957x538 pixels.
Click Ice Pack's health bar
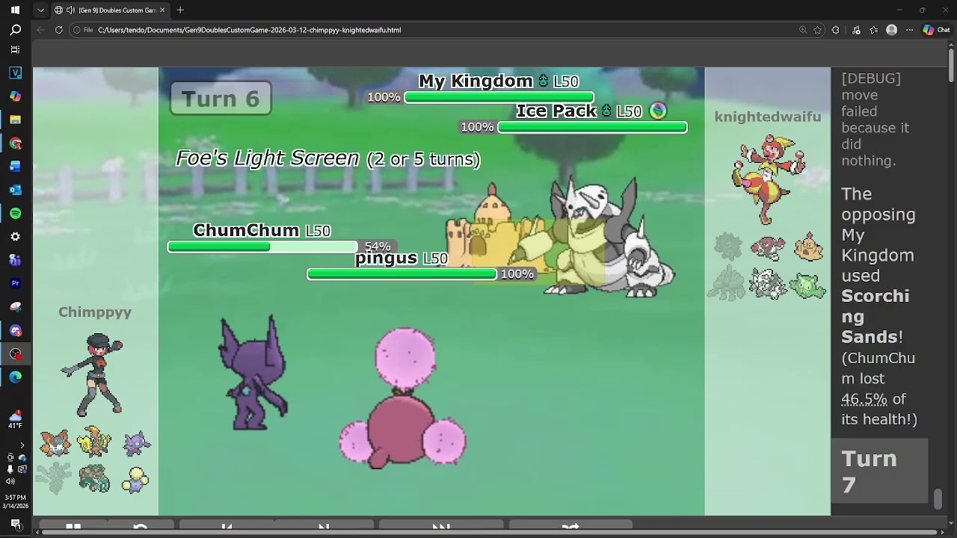point(592,127)
